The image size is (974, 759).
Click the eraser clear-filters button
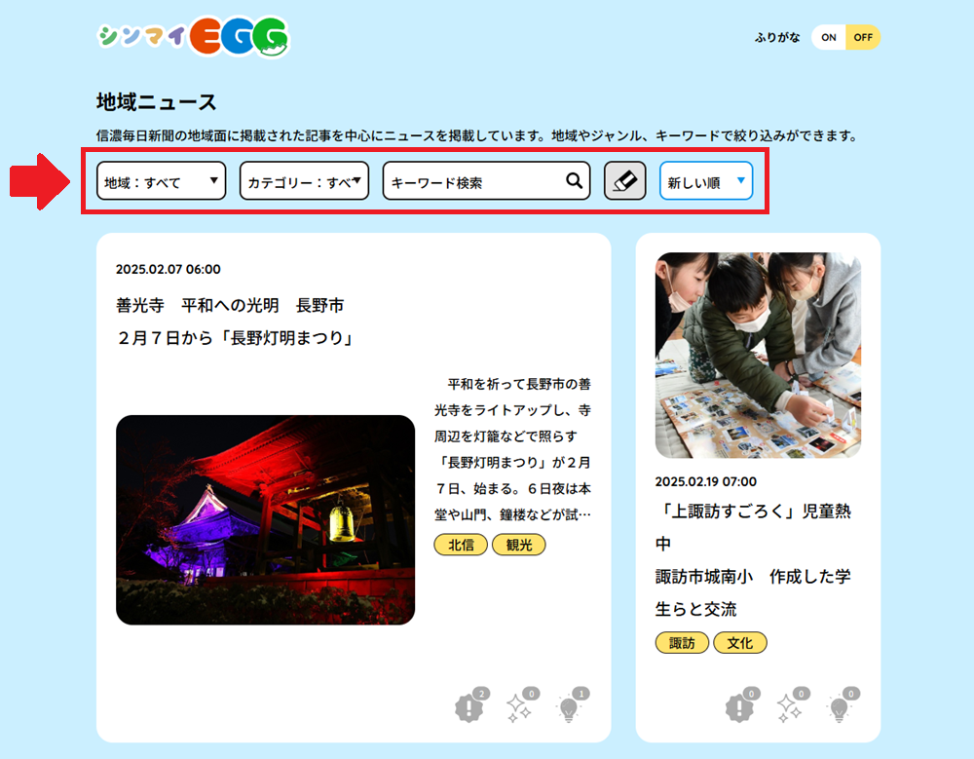(625, 181)
